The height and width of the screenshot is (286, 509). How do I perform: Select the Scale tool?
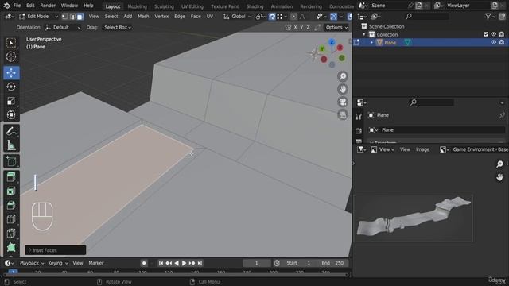point(11,101)
